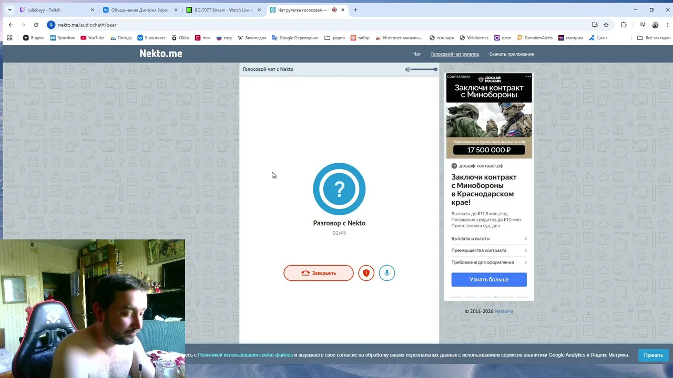Open Голосовой чат рулетка menu link
Viewport: 673px width, 378px height.
455,54
